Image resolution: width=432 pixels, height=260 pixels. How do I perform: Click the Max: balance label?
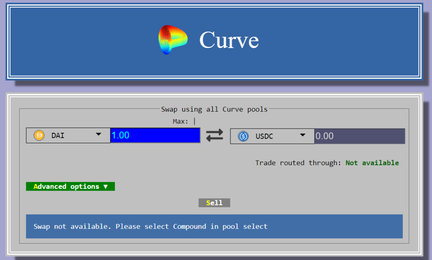pyautogui.click(x=181, y=121)
